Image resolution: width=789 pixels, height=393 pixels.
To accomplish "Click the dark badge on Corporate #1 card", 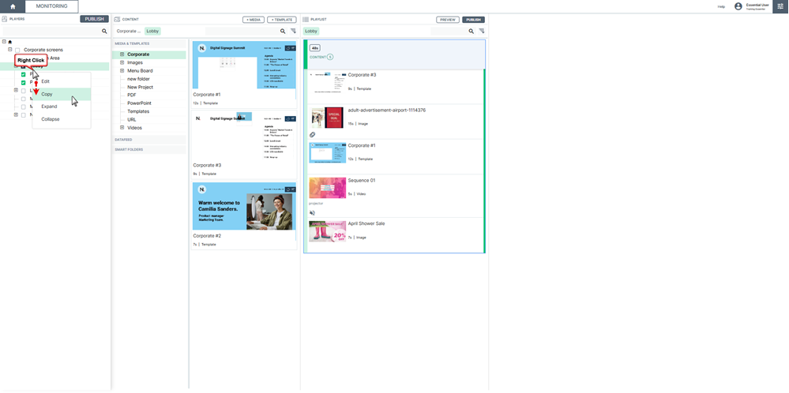I will pos(291,48).
